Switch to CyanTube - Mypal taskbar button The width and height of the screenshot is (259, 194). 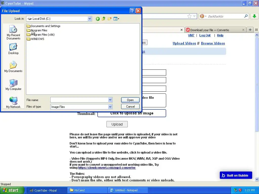click(x=47, y=190)
